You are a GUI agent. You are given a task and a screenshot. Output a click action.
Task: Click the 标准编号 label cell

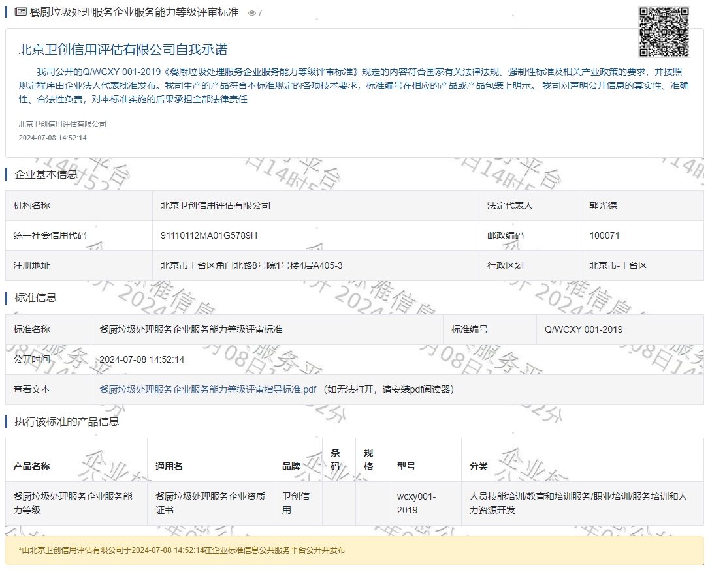pos(489,329)
